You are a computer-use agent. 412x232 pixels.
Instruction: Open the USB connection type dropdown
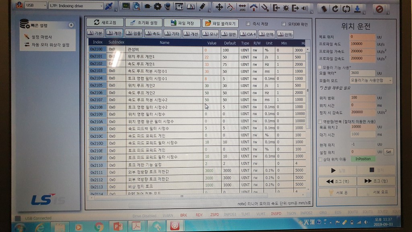[35, 6]
